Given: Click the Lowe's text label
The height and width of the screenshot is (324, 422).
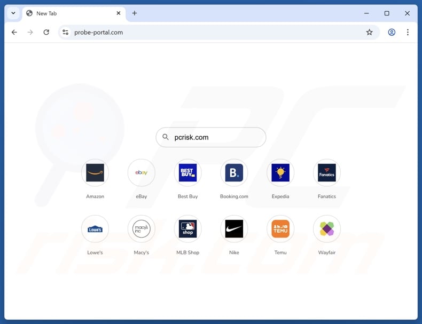Looking at the screenshot, I should pyautogui.click(x=95, y=252).
